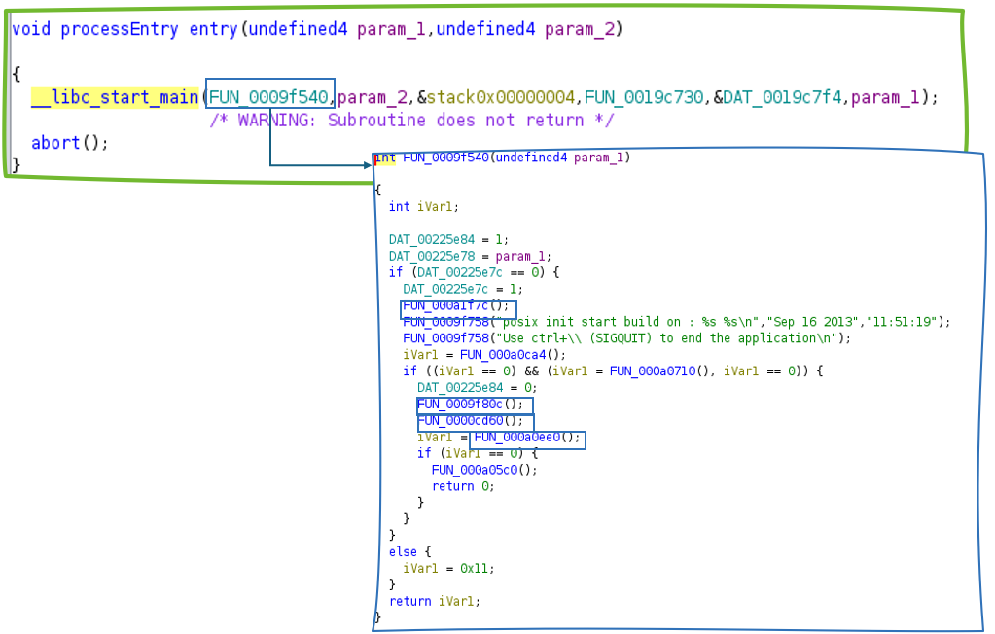Image resolution: width=995 pixels, height=634 pixels.
Task: Click FUN_0019c730 argument in entry
Action: 644,97
